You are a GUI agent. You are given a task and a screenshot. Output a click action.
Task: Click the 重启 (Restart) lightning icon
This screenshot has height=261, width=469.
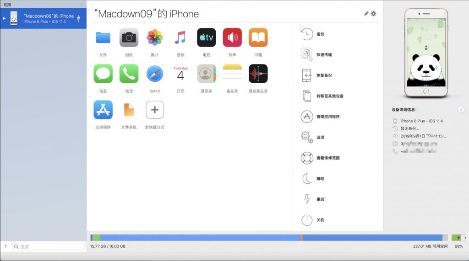[x=307, y=199]
